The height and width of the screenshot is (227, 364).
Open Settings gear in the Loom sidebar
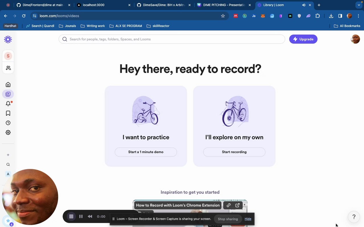click(x=8, y=133)
